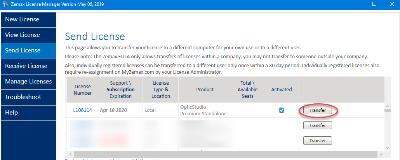Click Support \ Subscription Expiration column header
This screenshot has width=400, height=160.
(120, 90)
